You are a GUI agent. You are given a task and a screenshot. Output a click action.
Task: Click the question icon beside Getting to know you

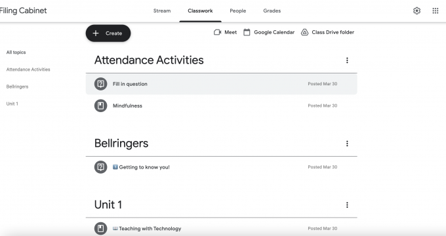[x=101, y=167]
